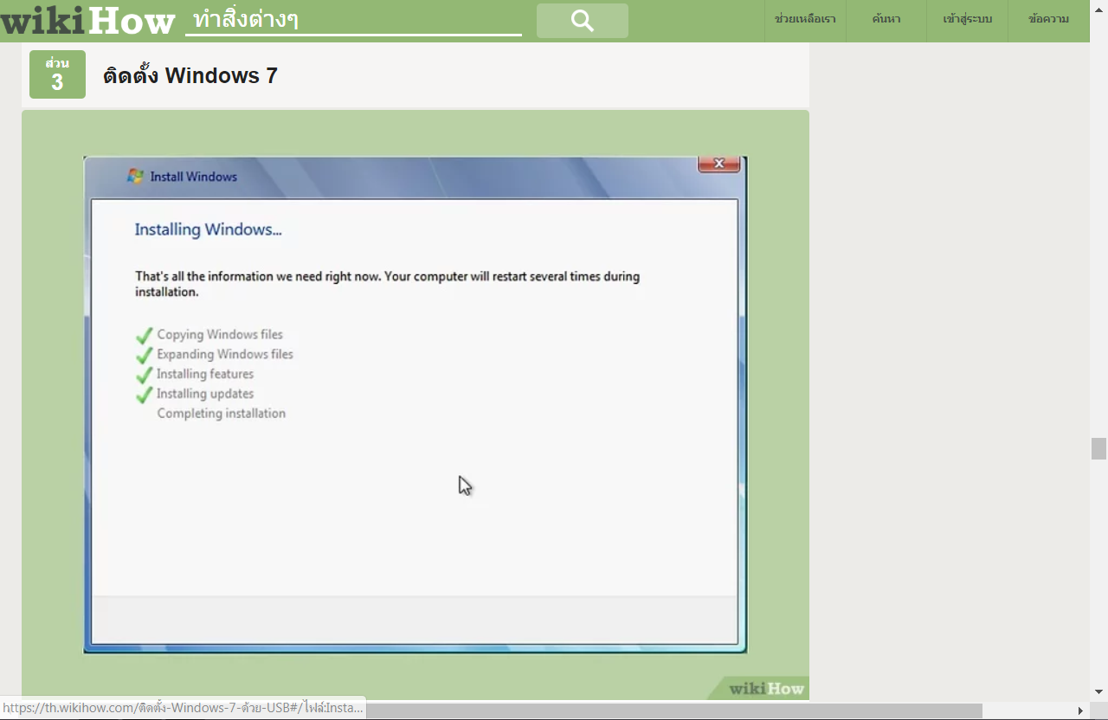Click the vertical scrollbar thumb

click(1098, 448)
